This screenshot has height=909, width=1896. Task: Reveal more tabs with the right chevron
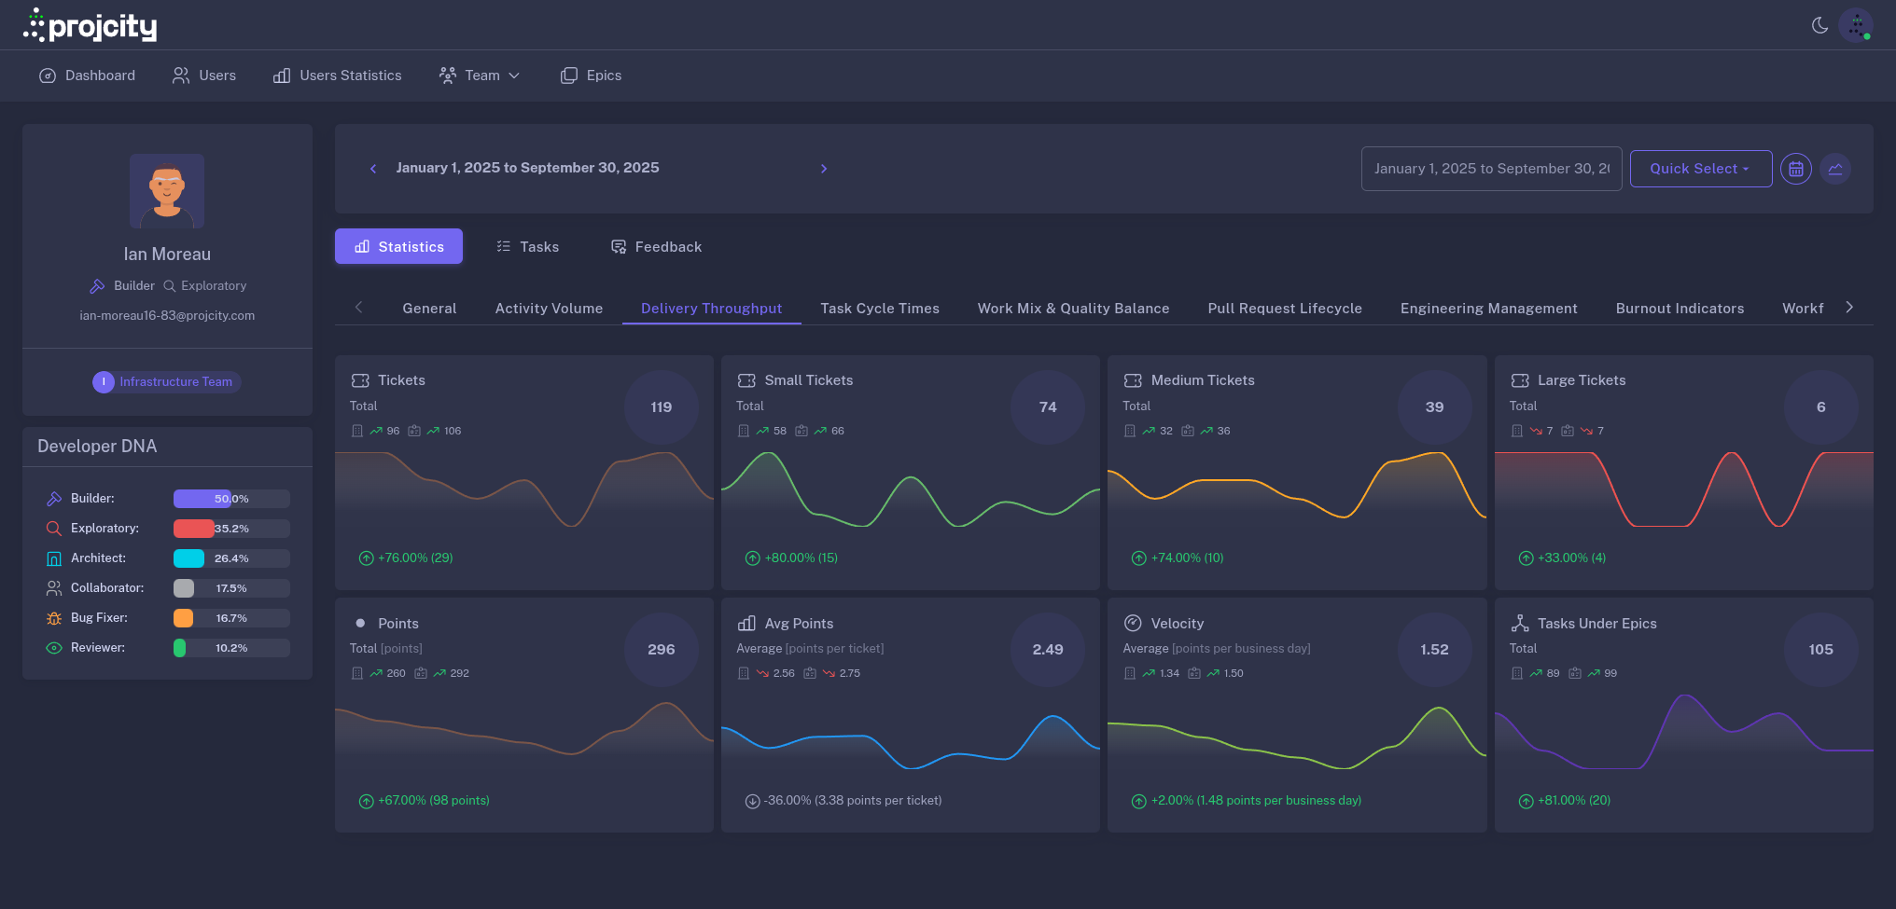[1850, 306]
